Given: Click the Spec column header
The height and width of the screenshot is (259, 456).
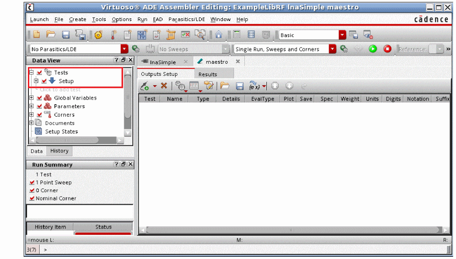Looking at the screenshot, I should [327, 99].
